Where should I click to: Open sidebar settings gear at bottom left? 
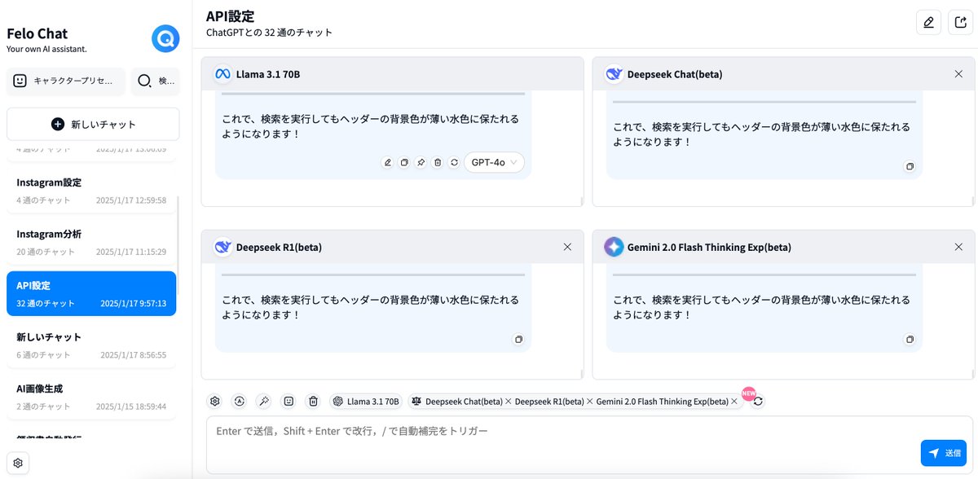(x=18, y=463)
